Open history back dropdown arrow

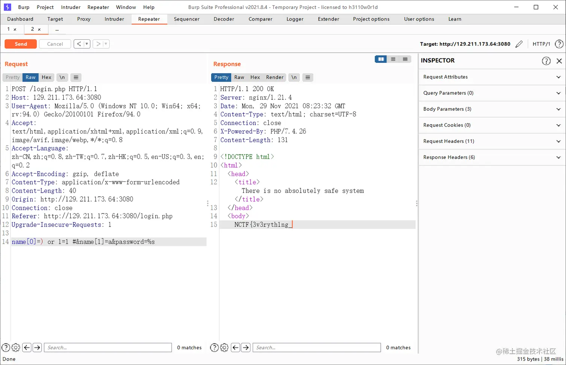(87, 44)
